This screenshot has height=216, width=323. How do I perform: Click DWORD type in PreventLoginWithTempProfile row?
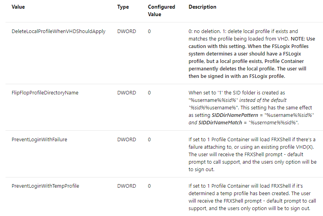(x=126, y=186)
